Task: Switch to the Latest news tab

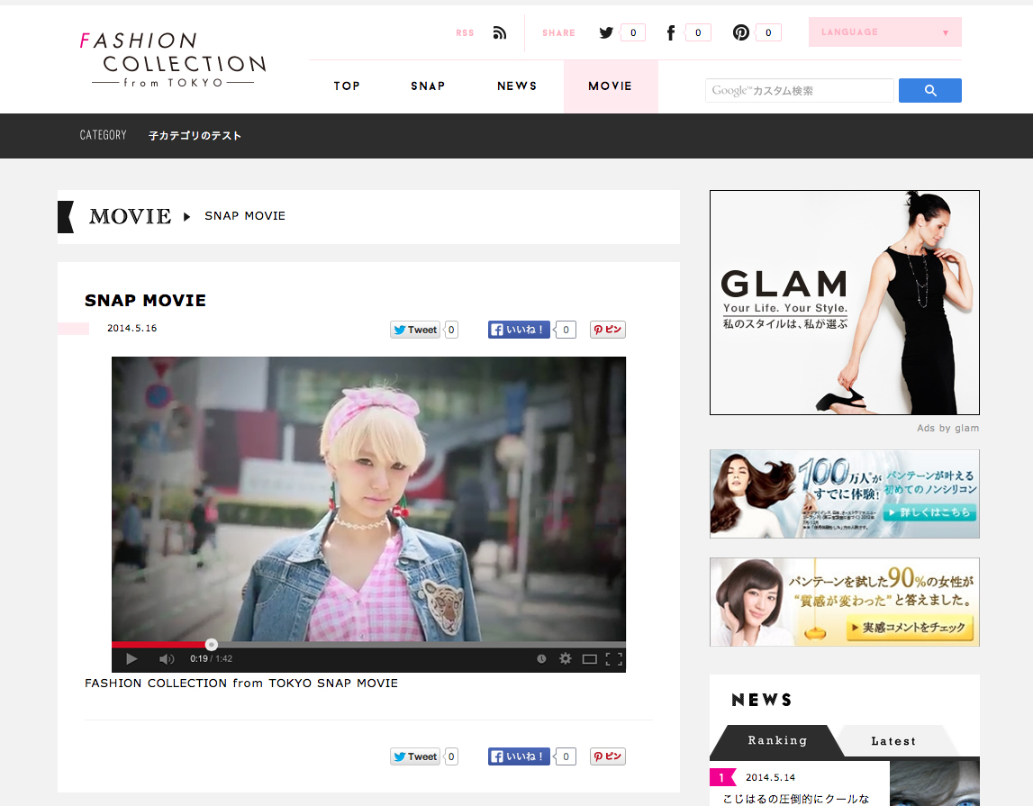Action: [893, 741]
